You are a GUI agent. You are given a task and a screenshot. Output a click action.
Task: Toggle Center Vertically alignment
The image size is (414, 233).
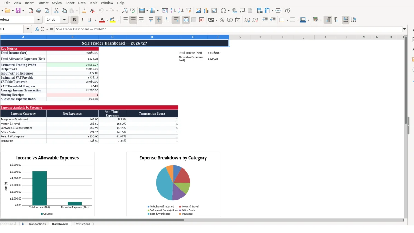[159, 20]
